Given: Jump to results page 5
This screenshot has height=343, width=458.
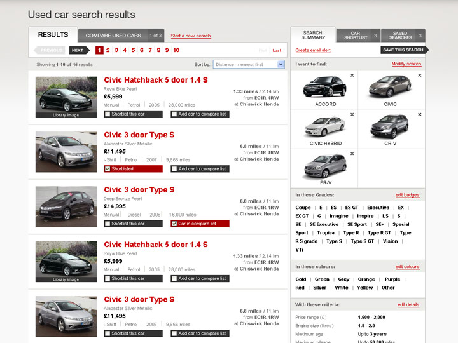Looking at the screenshot, I should coord(134,50).
